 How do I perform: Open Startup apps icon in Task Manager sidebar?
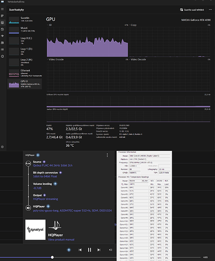click(x=3, y=36)
